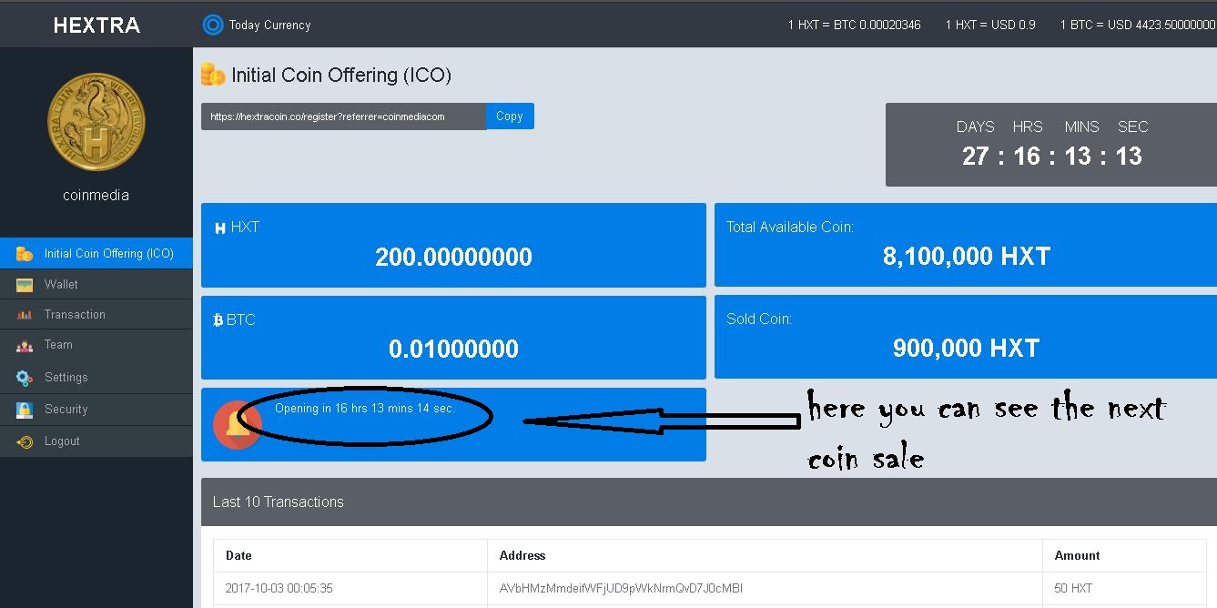Click the Bitcoin symbol in BTC card
Screen dimensions: 1217x608
tap(218, 320)
